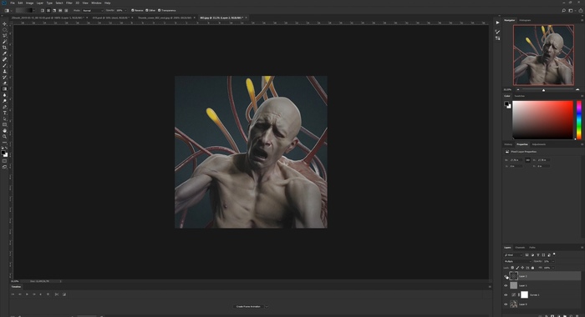The height and width of the screenshot is (317, 585).
Task: Select the Magic Wand tool
Action: click(4, 42)
